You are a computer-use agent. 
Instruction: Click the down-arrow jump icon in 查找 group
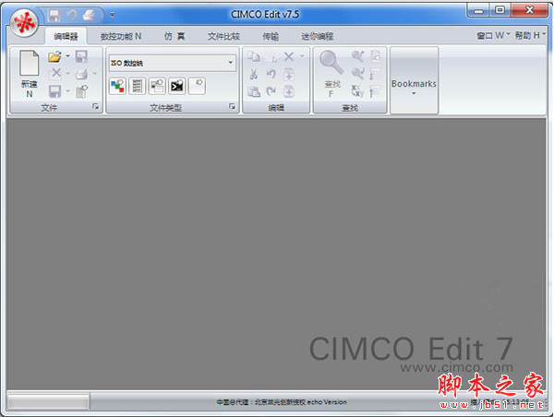pos(375,74)
